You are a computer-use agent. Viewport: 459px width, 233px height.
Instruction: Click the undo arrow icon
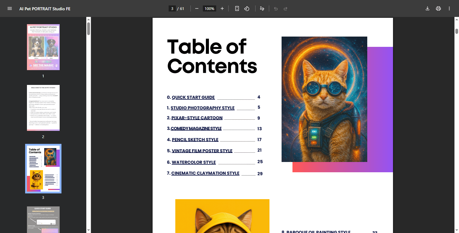276,8
